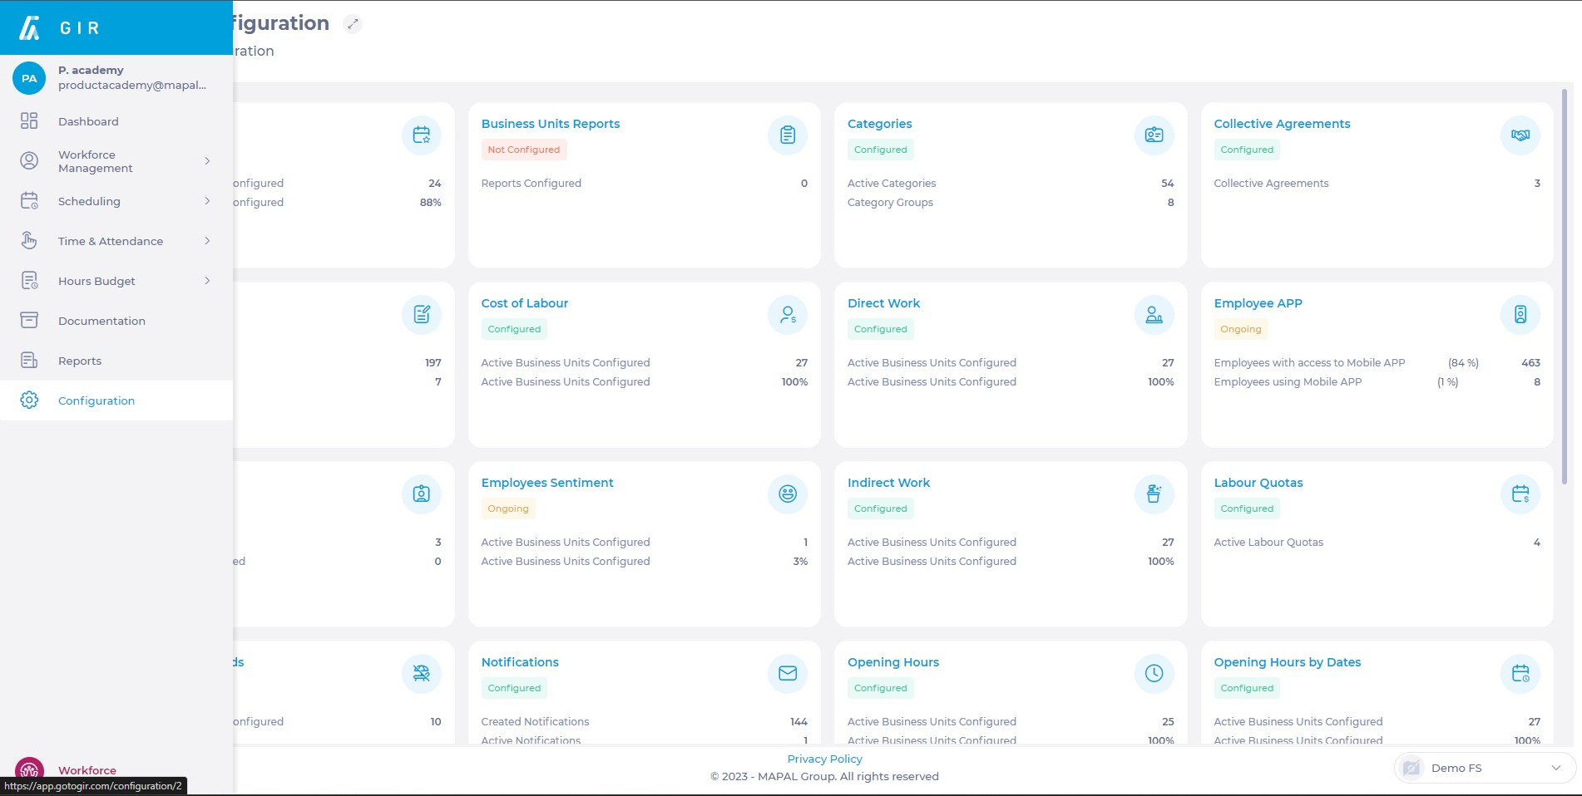
Task: Click the Business Units Reports clipboard icon
Action: [787, 135]
